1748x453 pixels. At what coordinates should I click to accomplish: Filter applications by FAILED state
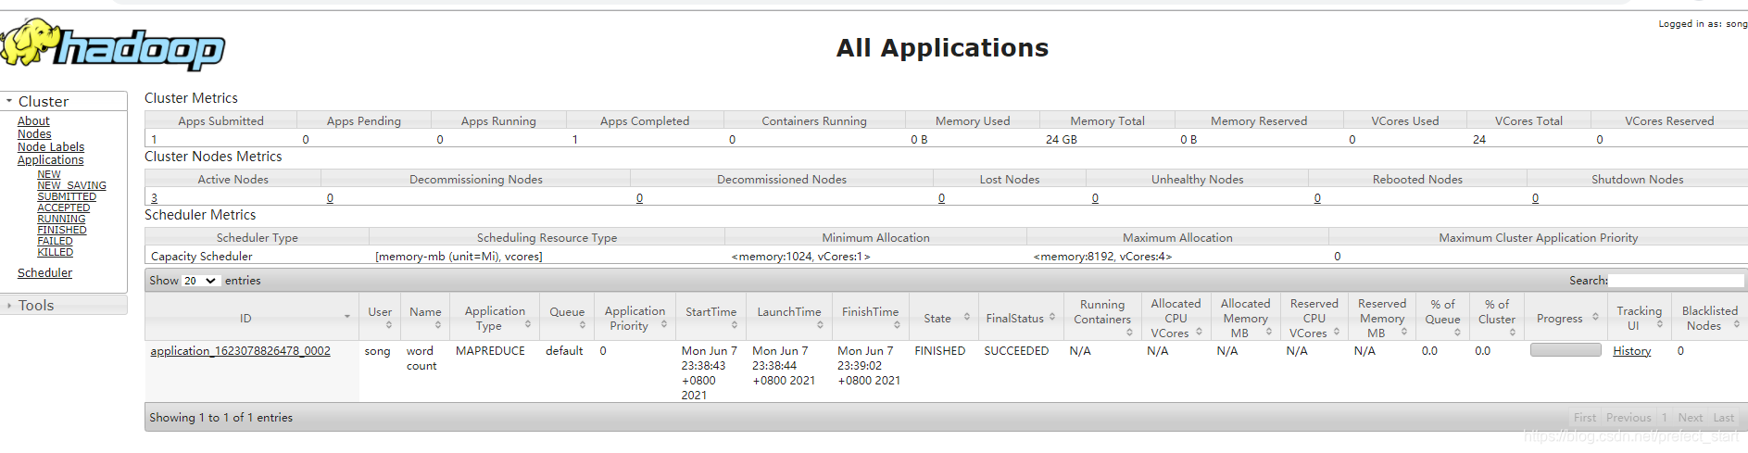pyautogui.click(x=55, y=241)
